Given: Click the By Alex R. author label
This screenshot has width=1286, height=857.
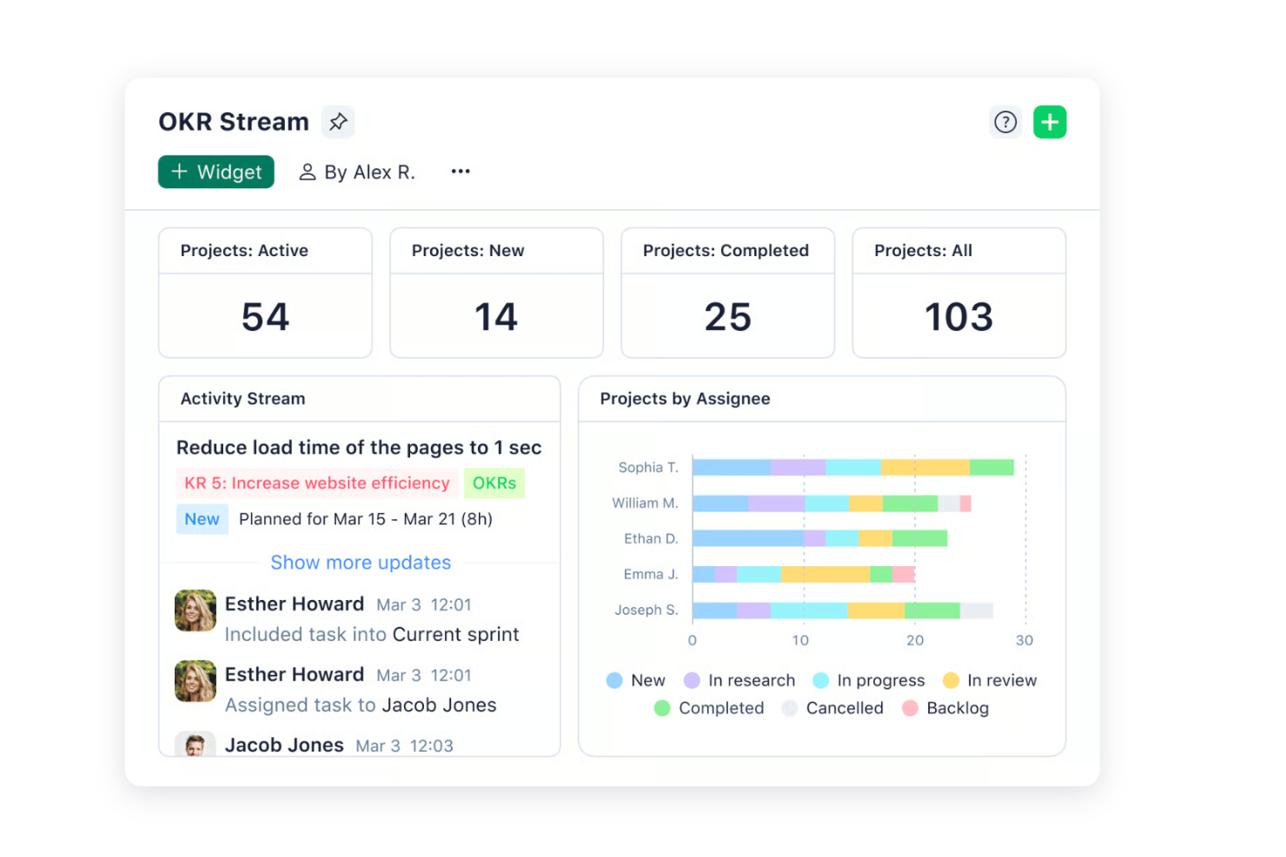Looking at the screenshot, I should pos(369,172).
